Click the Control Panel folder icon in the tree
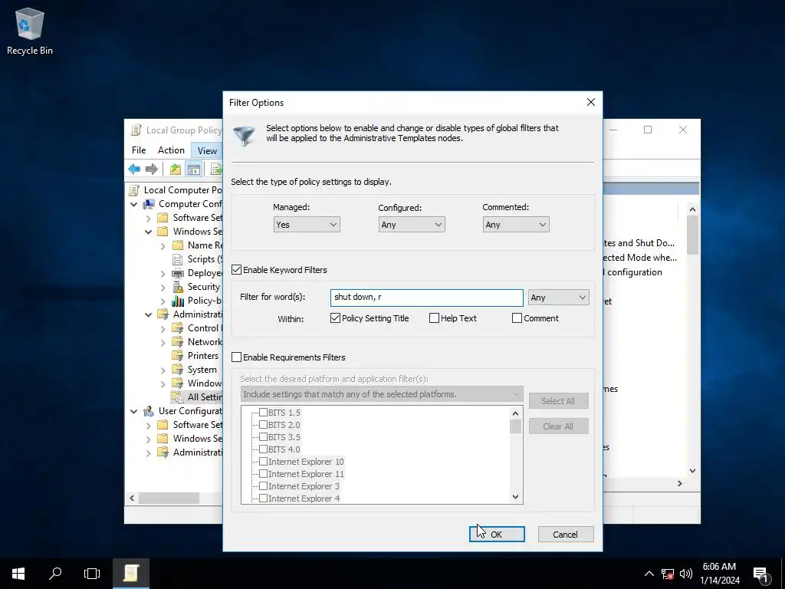 177,328
